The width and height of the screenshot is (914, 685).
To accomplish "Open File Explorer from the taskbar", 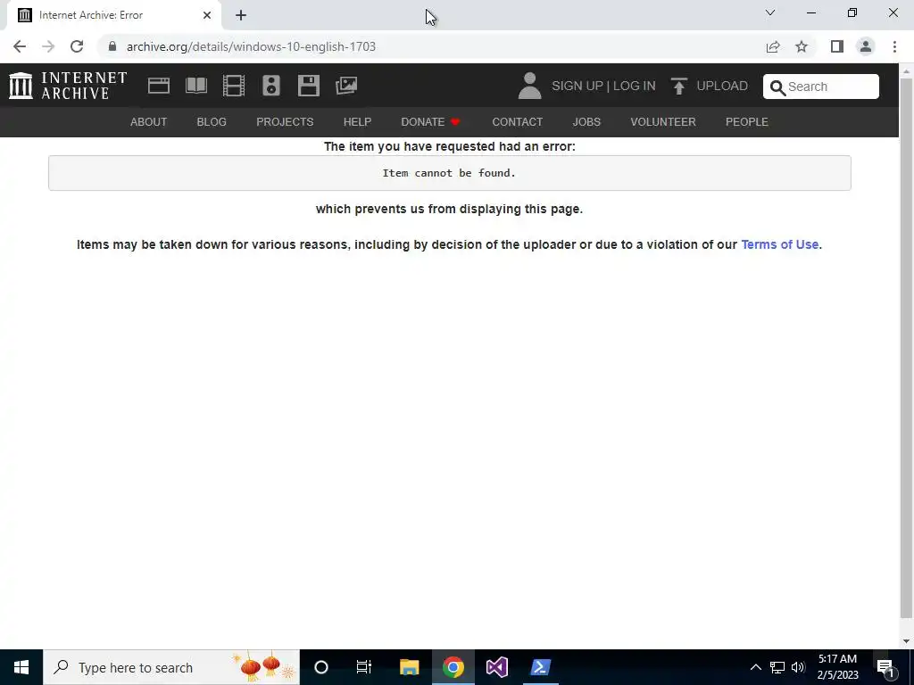I will coord(409,667).
